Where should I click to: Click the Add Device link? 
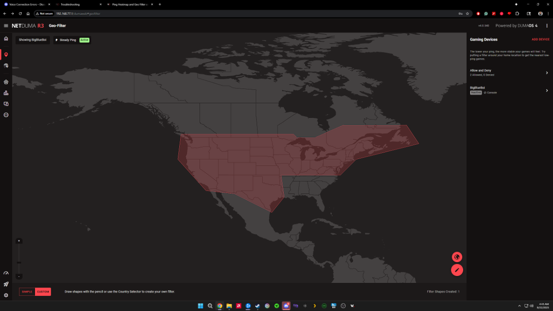(x=540, y=40)
